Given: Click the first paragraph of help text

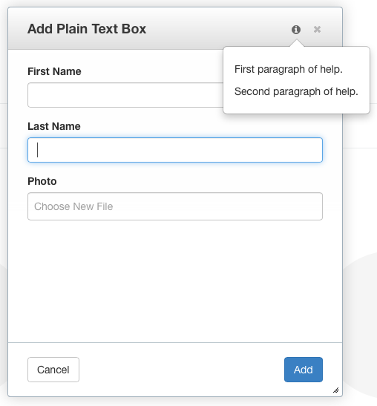Looking at the screenshot, I should [x=289, y=69].
